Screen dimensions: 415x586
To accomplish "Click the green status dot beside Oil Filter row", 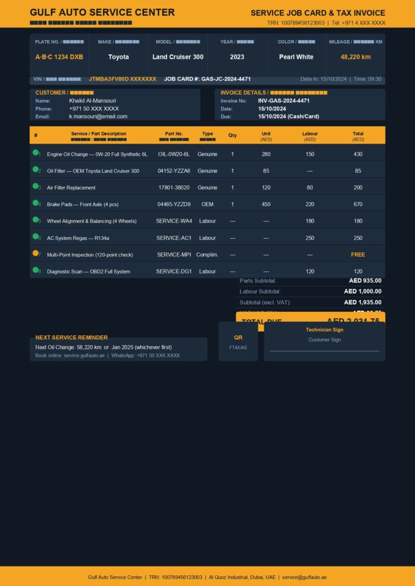I will click(x=35, y=169).
